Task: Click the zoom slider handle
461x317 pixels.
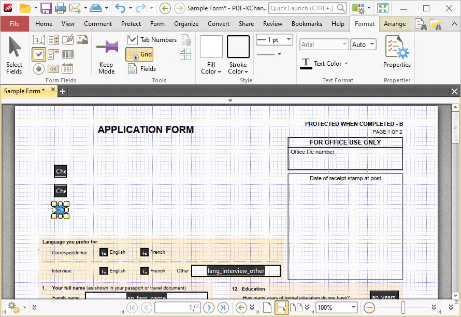Action: [403, 308]
